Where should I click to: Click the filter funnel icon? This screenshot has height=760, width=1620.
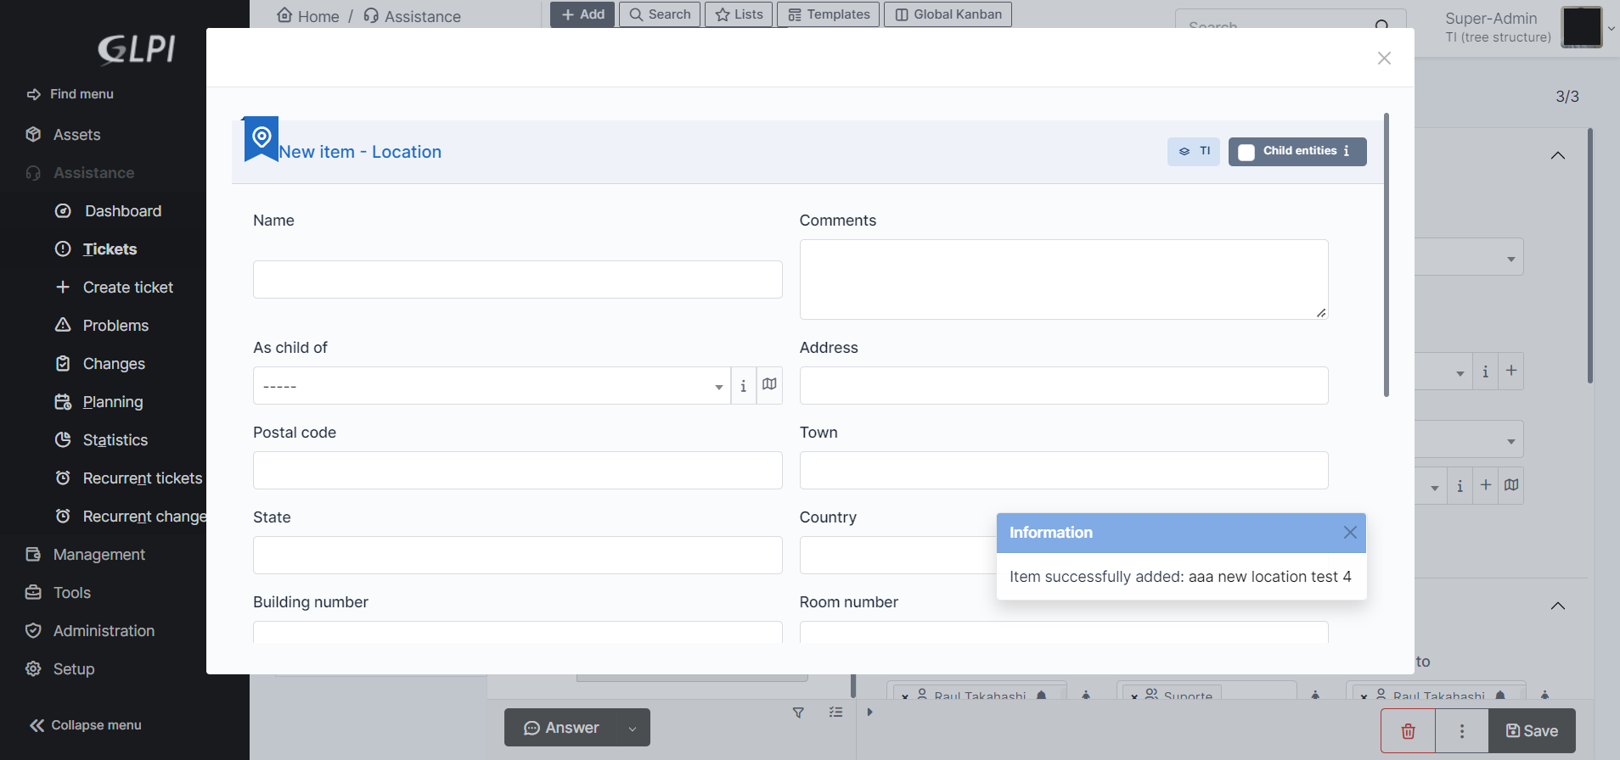798,712
